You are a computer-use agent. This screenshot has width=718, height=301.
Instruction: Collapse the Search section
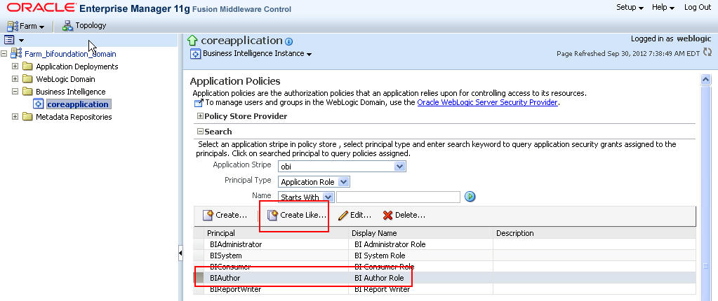pos(200,132)
